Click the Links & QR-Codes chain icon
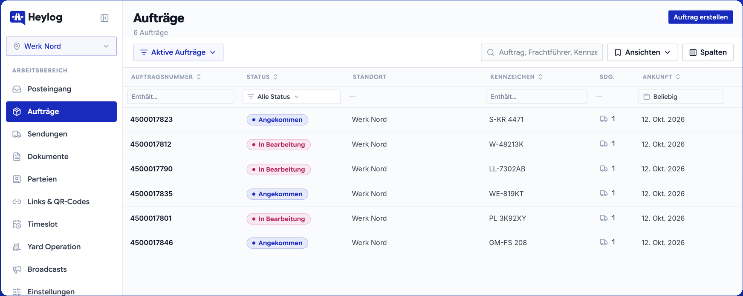Viewport: 743px width, 296px height. (17, 202)
